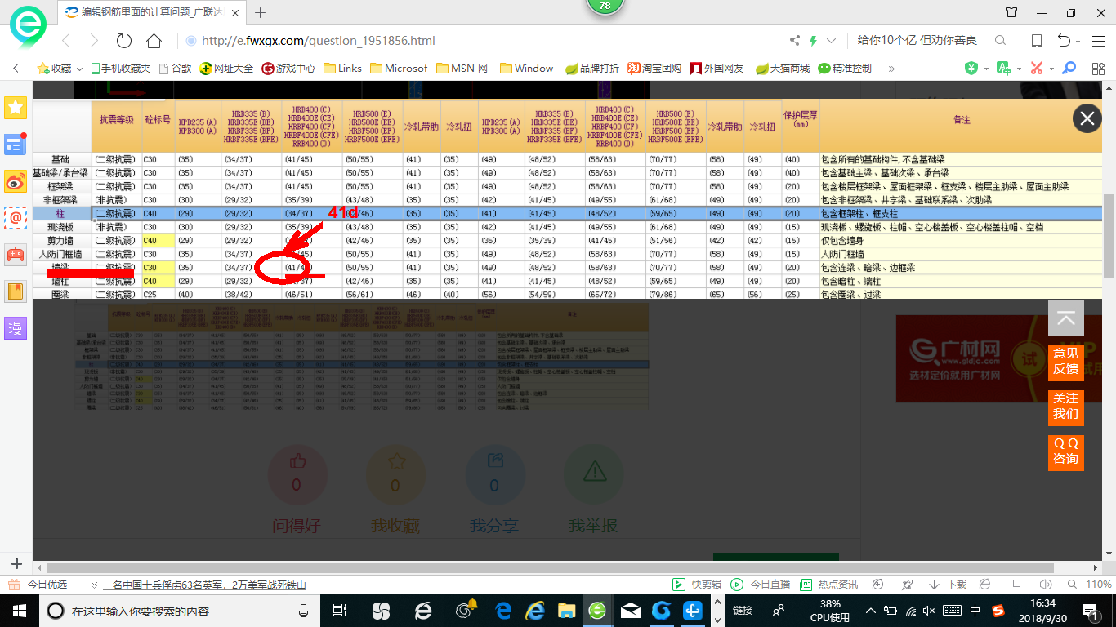1116x627 pixels.
Task: Collapse the sidebar with the arrow toggle
Action: pos(16,69)
